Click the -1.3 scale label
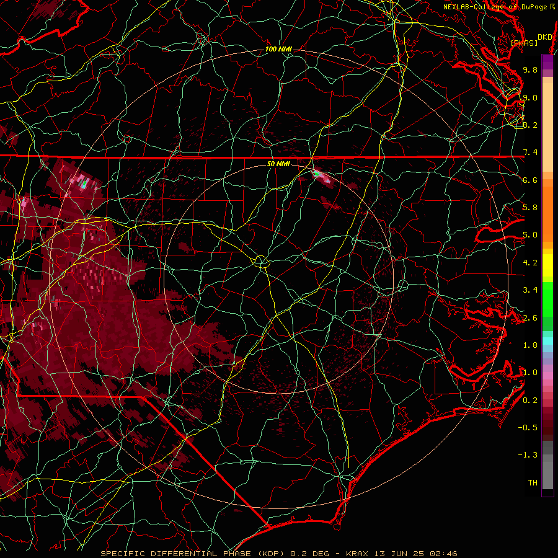Screen dimensions: 558x558 (x=528, y=455)
